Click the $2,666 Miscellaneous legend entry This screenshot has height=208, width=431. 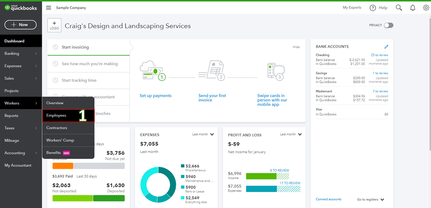193,168
